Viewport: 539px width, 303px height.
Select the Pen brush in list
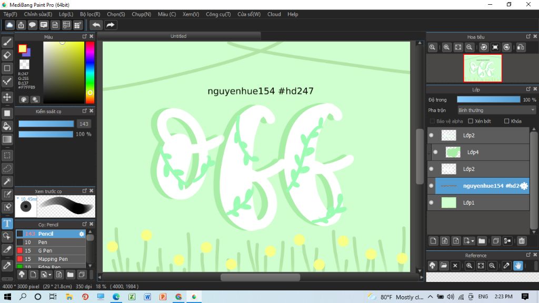coord(51,242)
